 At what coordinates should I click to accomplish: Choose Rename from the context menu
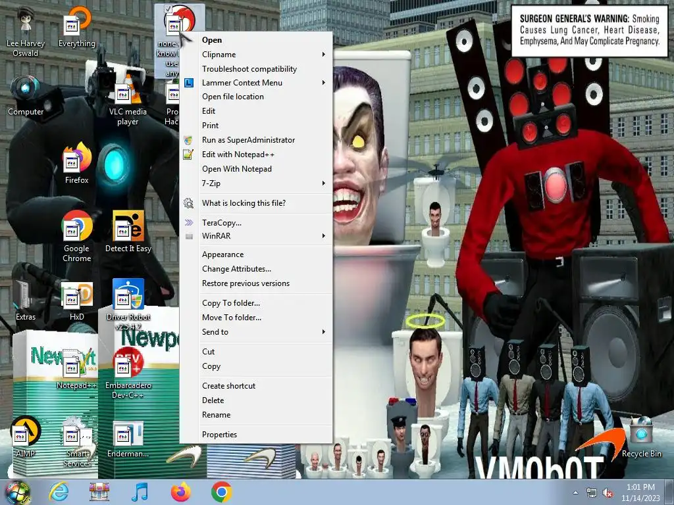click(x=256, y=415)
